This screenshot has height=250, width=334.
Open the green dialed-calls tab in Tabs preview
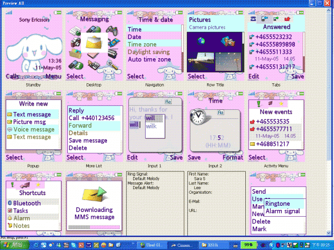(276, 19)
